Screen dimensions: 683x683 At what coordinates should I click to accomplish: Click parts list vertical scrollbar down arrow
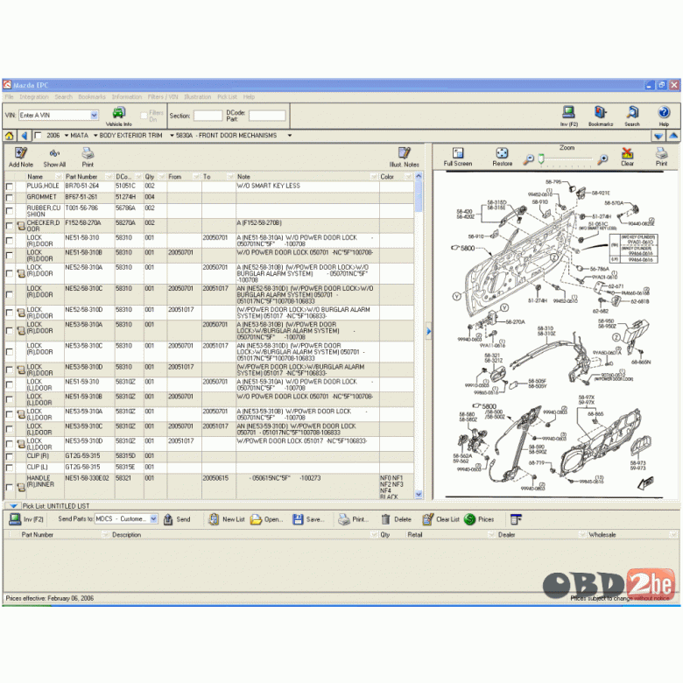pyautogui.click(x=419, y=495)
